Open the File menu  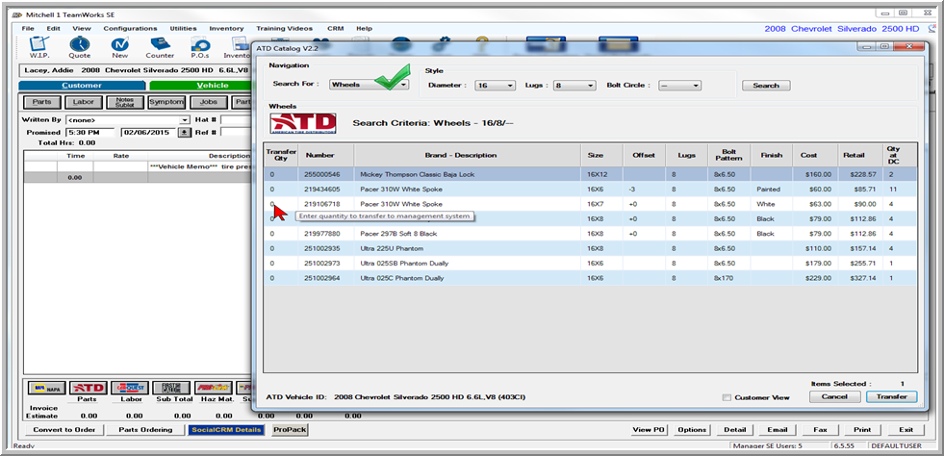28,28
